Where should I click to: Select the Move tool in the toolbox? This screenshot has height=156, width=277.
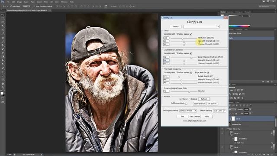click(x=3, y=15)
